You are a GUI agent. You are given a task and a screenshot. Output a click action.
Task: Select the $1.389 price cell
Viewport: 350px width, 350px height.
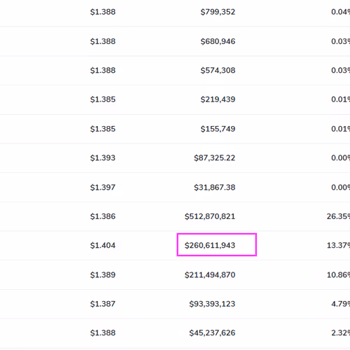pyautogui.click(x=103, y=275)
